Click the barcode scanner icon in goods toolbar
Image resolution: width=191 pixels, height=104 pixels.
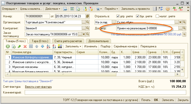pos(60,46)
